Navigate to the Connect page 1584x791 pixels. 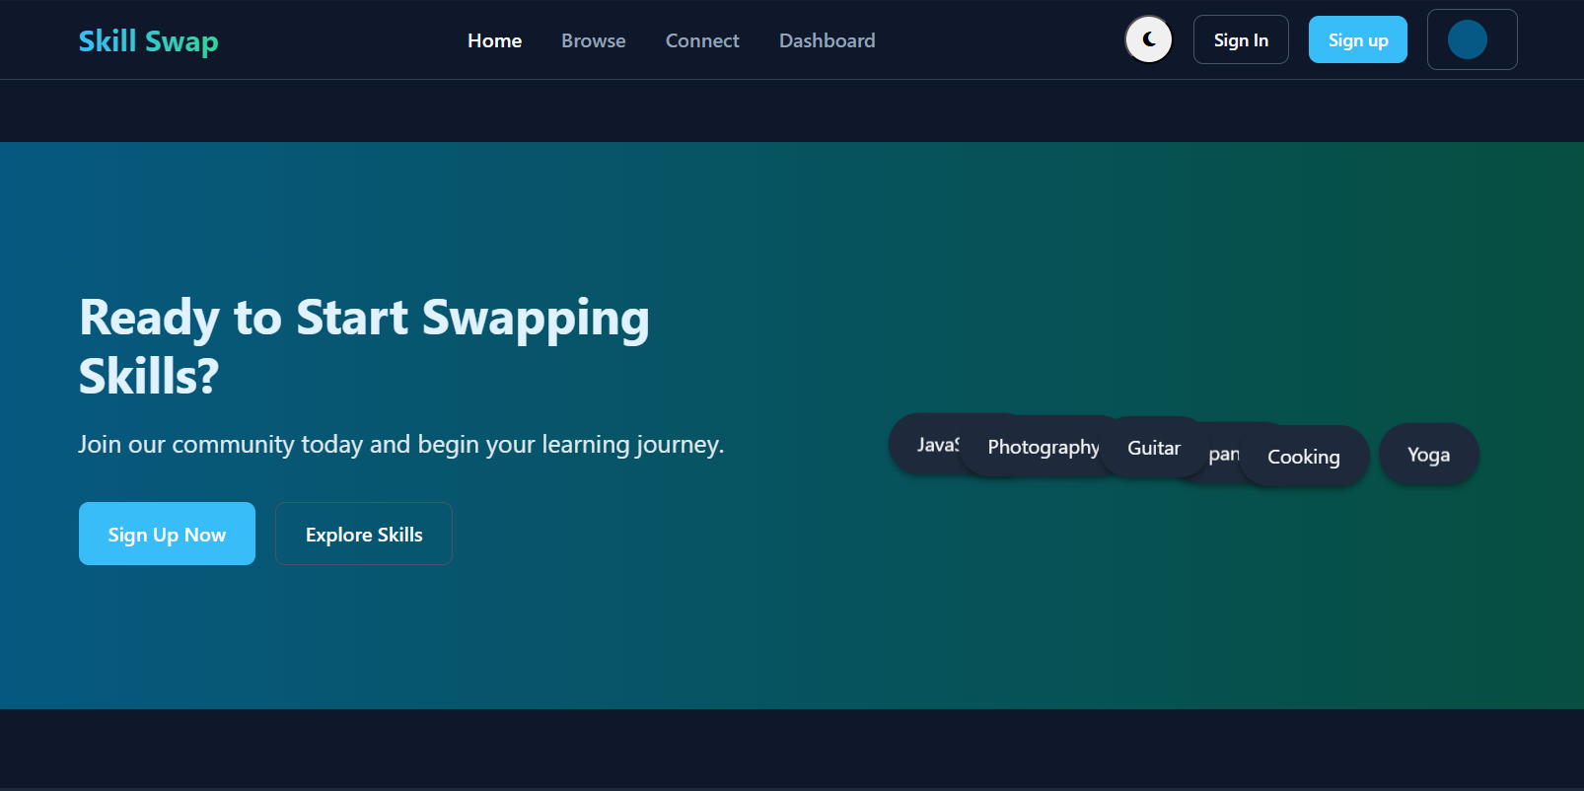point(701,40)
